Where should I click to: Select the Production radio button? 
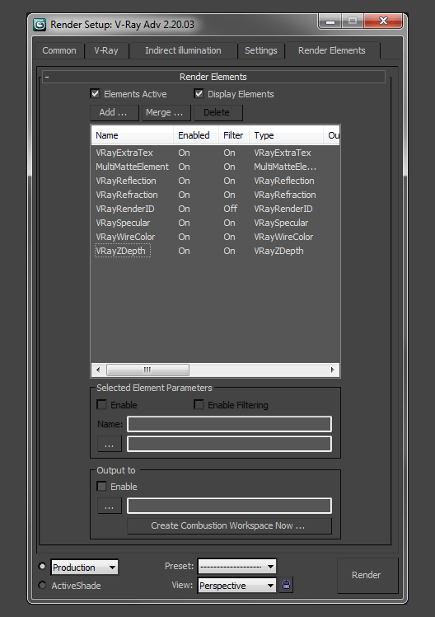pos(42,566)
